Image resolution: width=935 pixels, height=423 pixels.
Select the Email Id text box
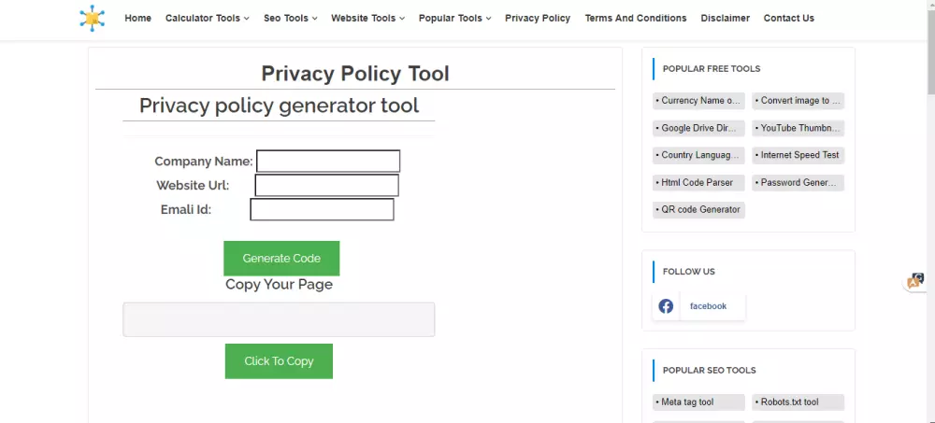[322, 210]
